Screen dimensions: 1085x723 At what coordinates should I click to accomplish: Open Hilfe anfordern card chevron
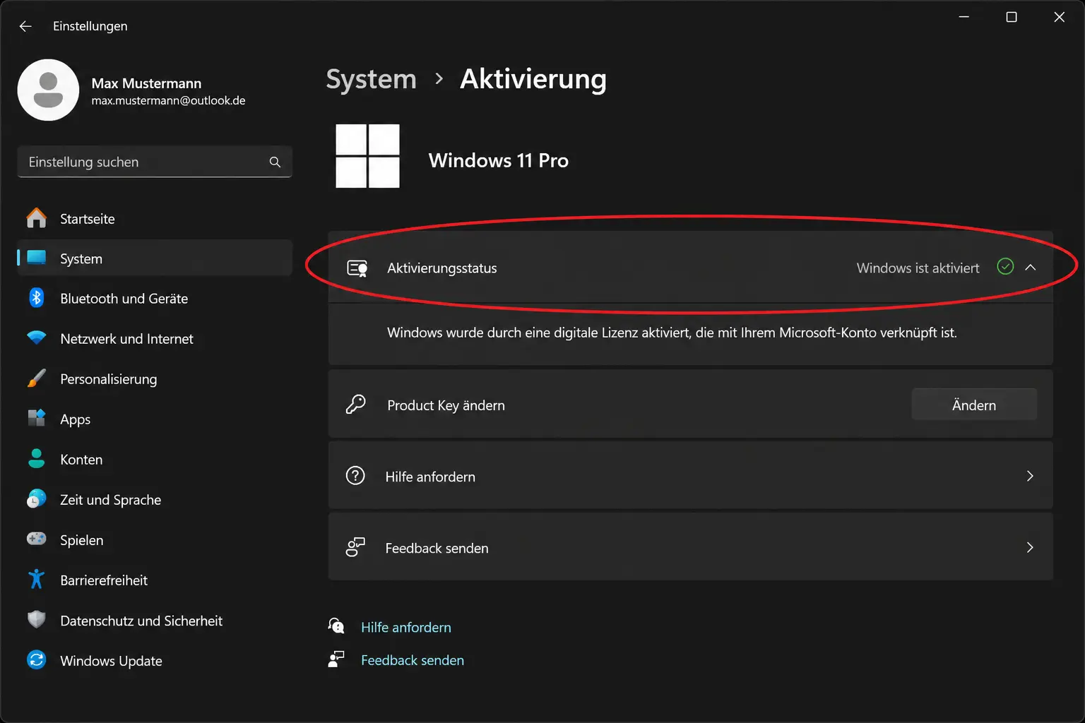pos(1030,476)
